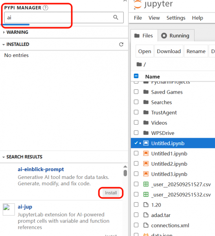The image size is (215, 236).
Task: Open the Help menu
Action: 197,18
